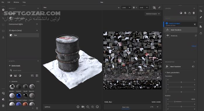Image resolution: width=204 pixels, height=111 pixels.
Task: Click the pencil/ruler icon in right sidebar
Action: (x=201, y=17)
